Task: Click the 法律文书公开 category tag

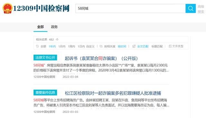Action: (45, 58)
